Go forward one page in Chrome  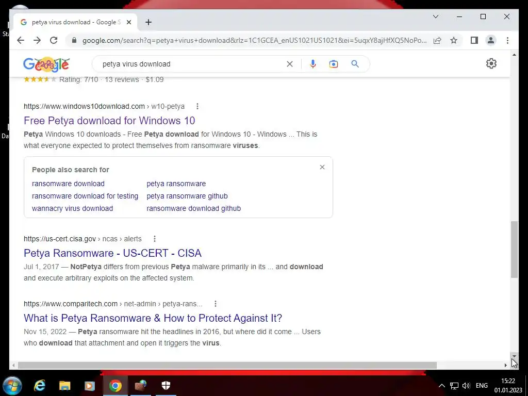(x=37, y=40)
